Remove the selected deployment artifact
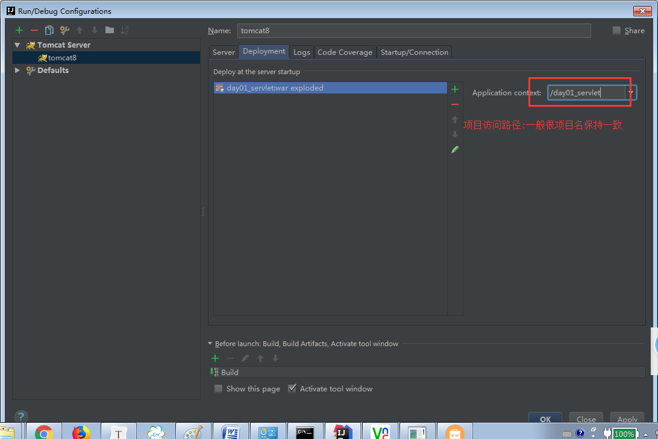The image size is (658, 439). [x=455, y=104]
